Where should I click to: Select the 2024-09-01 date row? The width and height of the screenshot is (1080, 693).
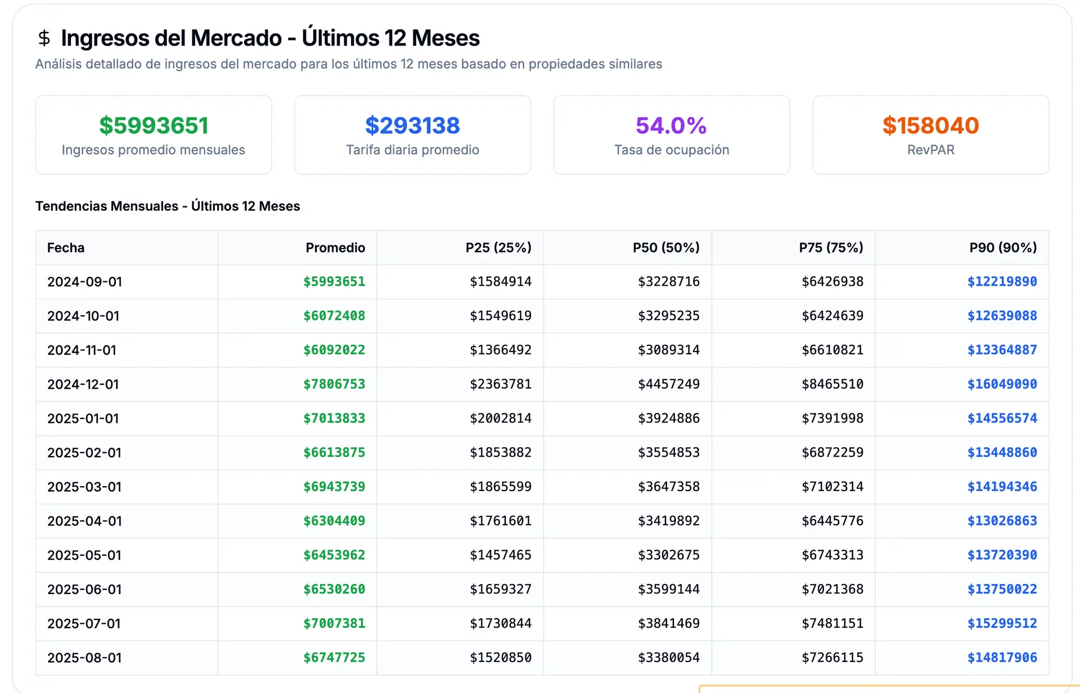tap(84, 282)
